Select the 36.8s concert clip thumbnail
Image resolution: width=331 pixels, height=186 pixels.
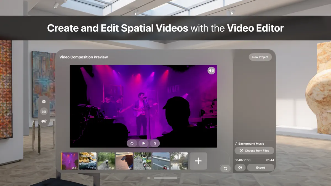click(70, 161)
